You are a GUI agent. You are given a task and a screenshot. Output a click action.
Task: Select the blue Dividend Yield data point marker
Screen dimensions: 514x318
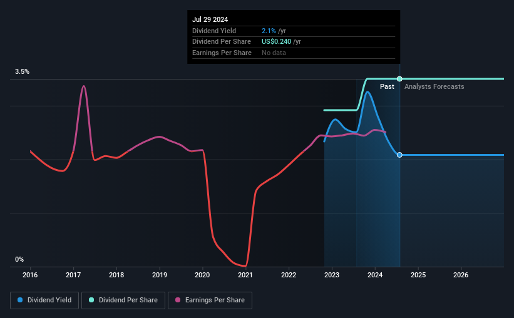click(x=399, y=155)
